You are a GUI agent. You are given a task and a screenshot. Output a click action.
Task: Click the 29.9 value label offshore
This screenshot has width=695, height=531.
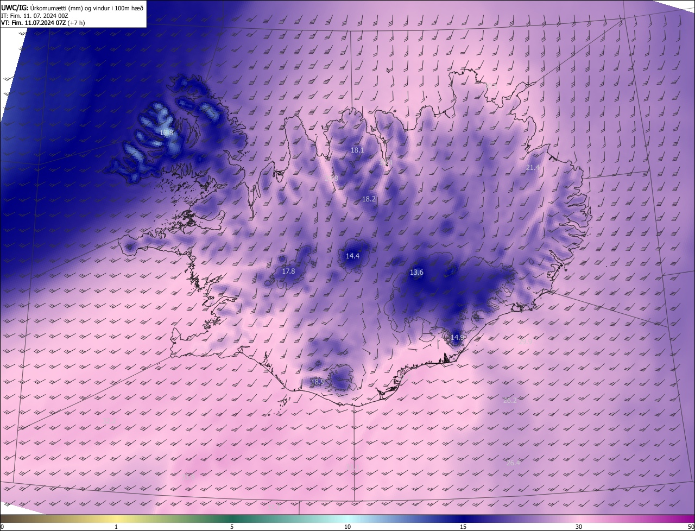[x=526, y=342]
